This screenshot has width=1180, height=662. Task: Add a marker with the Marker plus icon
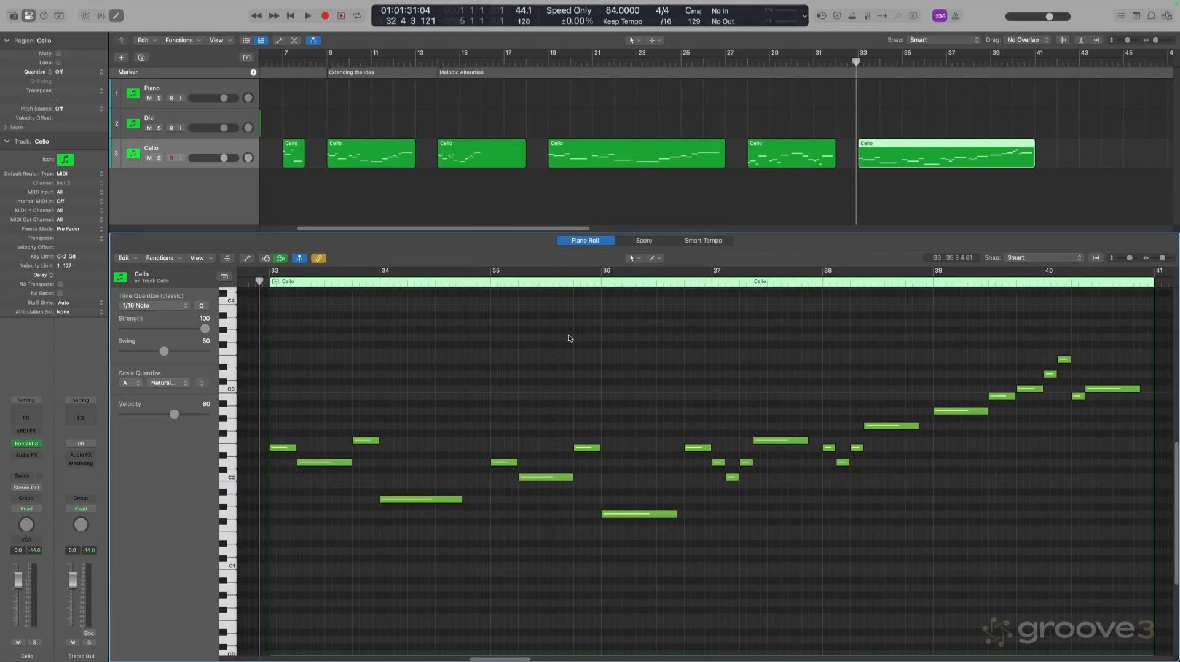[253, 72]
